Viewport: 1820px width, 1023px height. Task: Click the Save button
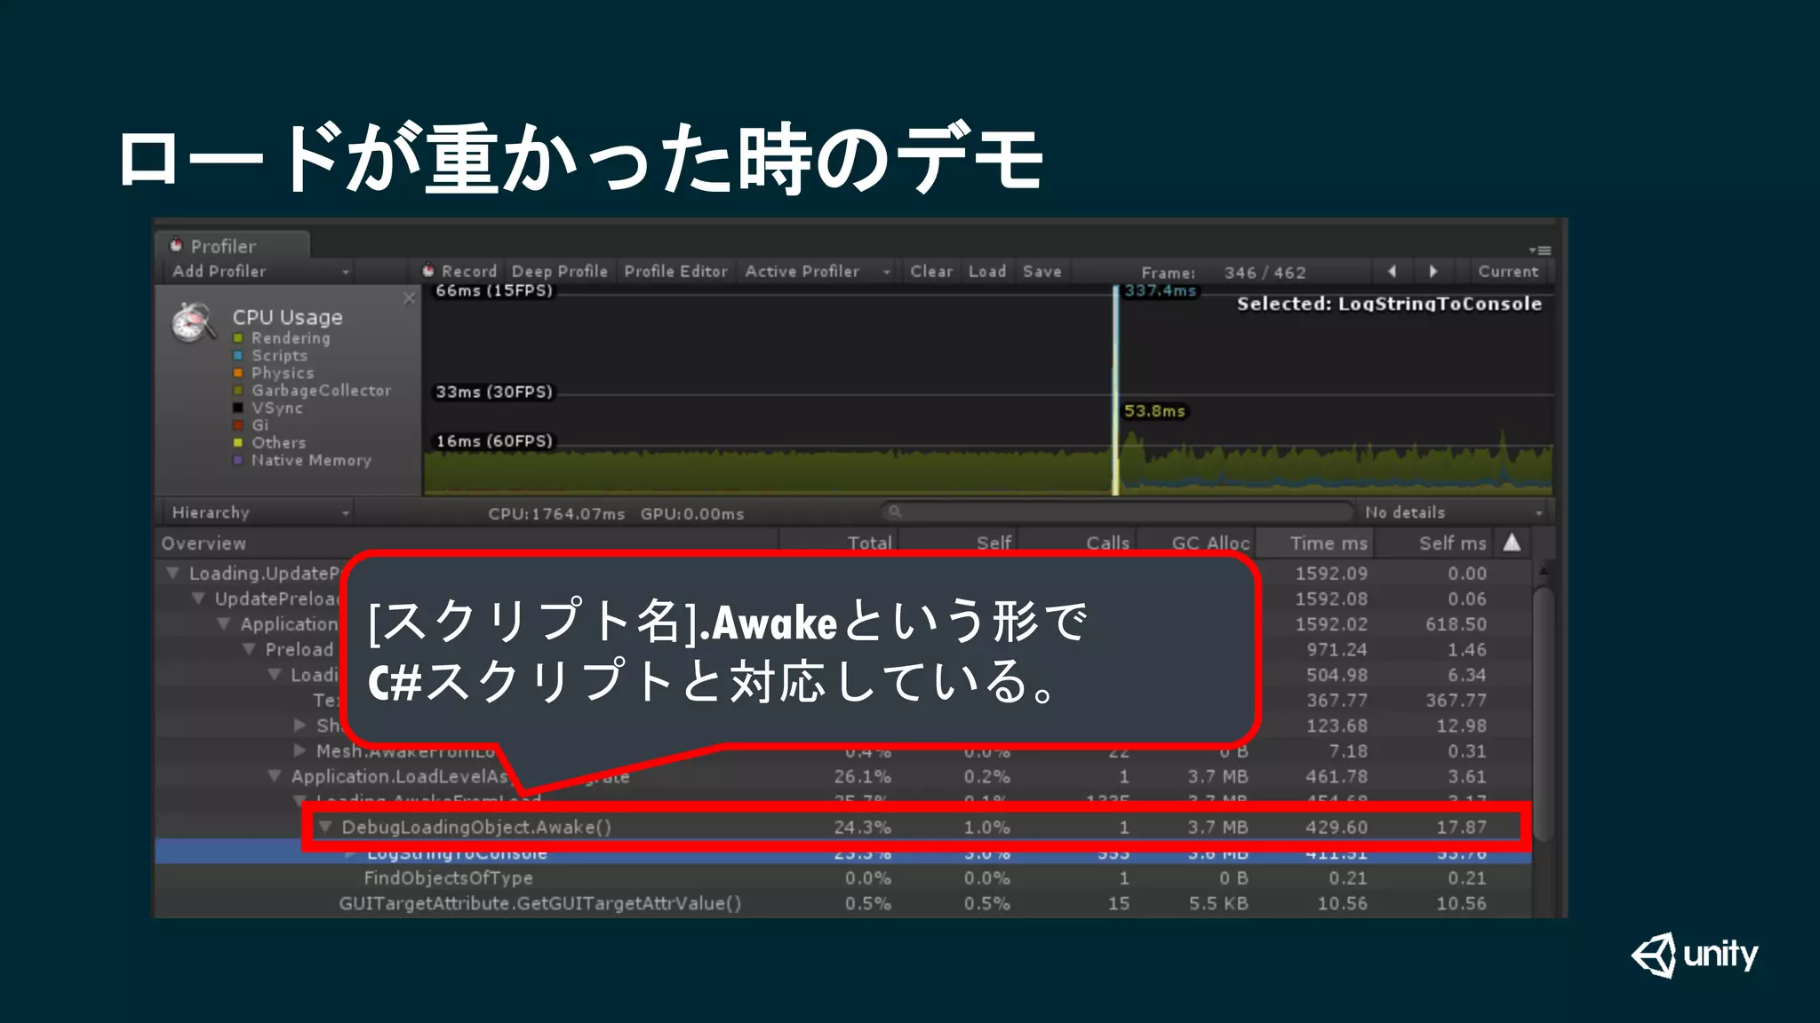click(1042, 271)
